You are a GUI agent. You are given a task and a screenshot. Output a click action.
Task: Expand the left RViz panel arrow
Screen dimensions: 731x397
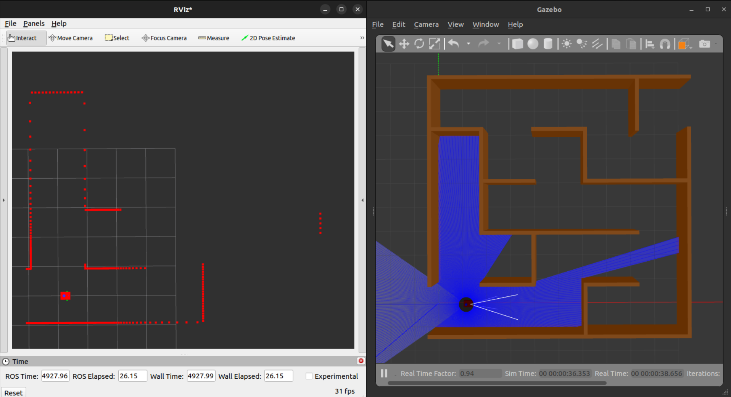4,200
